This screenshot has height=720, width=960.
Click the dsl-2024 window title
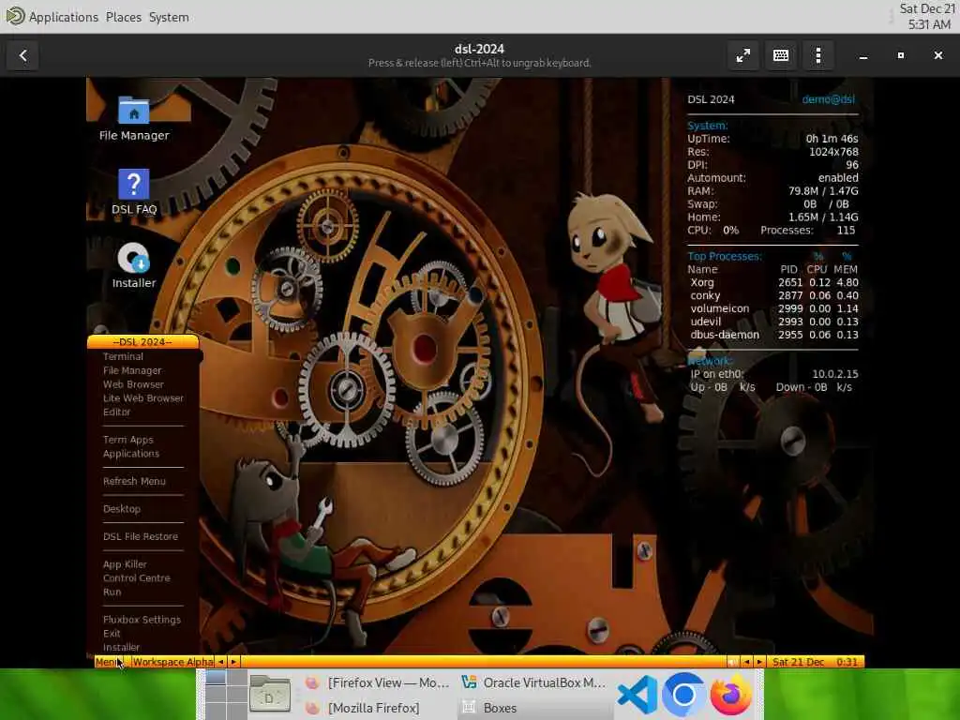[x=479, y=49]
